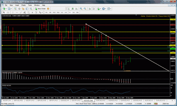Expand the Arrows tool dropdown
Viewport: 177px width, 106px height.
pyautogui.click(x=42, y=12)
